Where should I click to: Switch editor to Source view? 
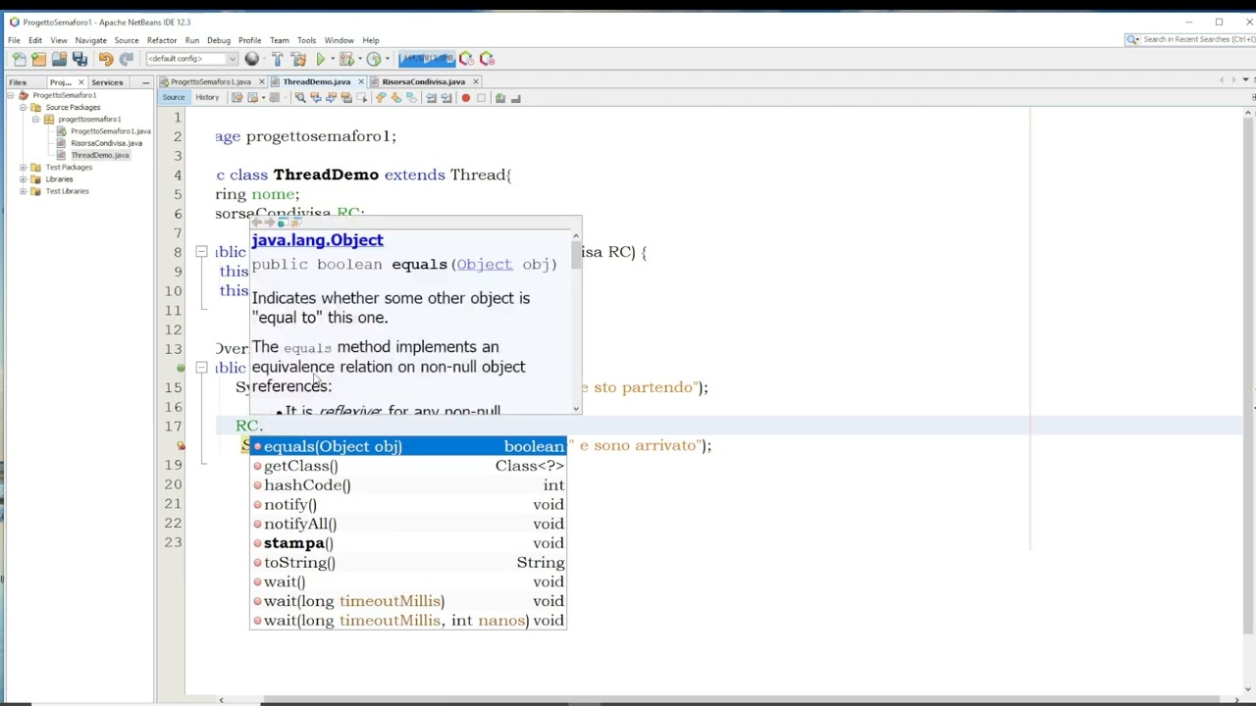coord(174,97)
